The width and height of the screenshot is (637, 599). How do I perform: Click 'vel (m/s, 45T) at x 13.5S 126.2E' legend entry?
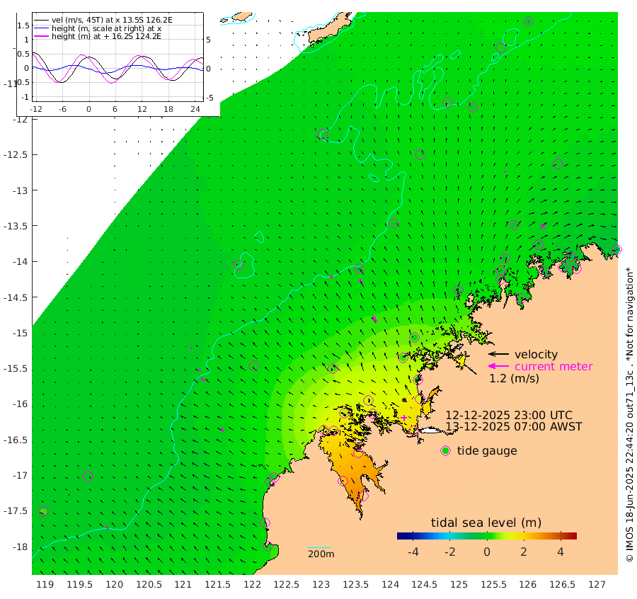tap(112, 20)
